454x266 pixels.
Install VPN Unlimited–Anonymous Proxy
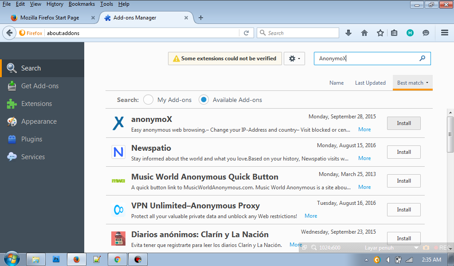tap(403, 210)
